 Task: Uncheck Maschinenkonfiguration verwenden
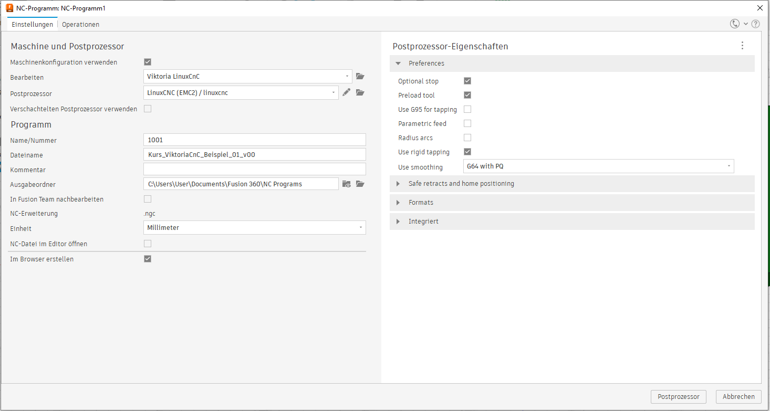[x=148, y=62]
